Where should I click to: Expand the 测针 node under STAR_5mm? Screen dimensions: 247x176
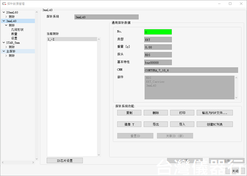coord(6,47)
